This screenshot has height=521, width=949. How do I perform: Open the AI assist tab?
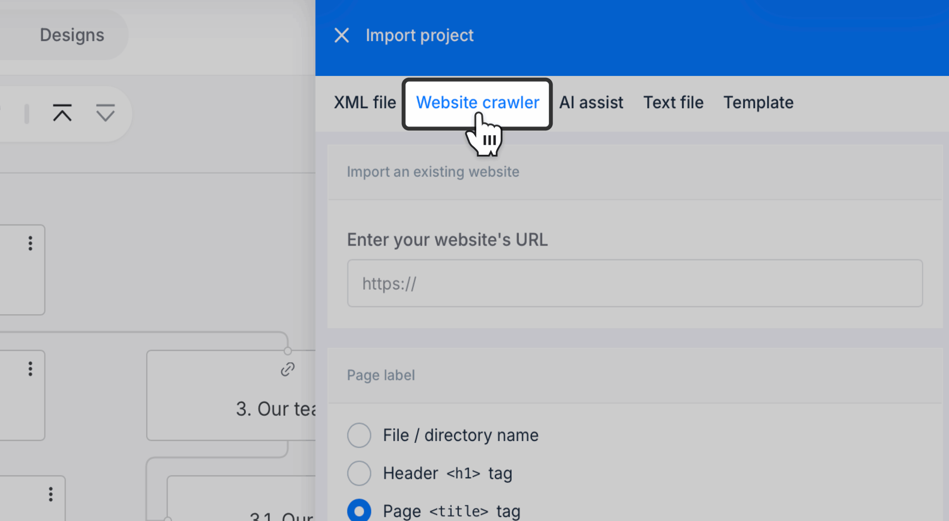pos(591,103)
